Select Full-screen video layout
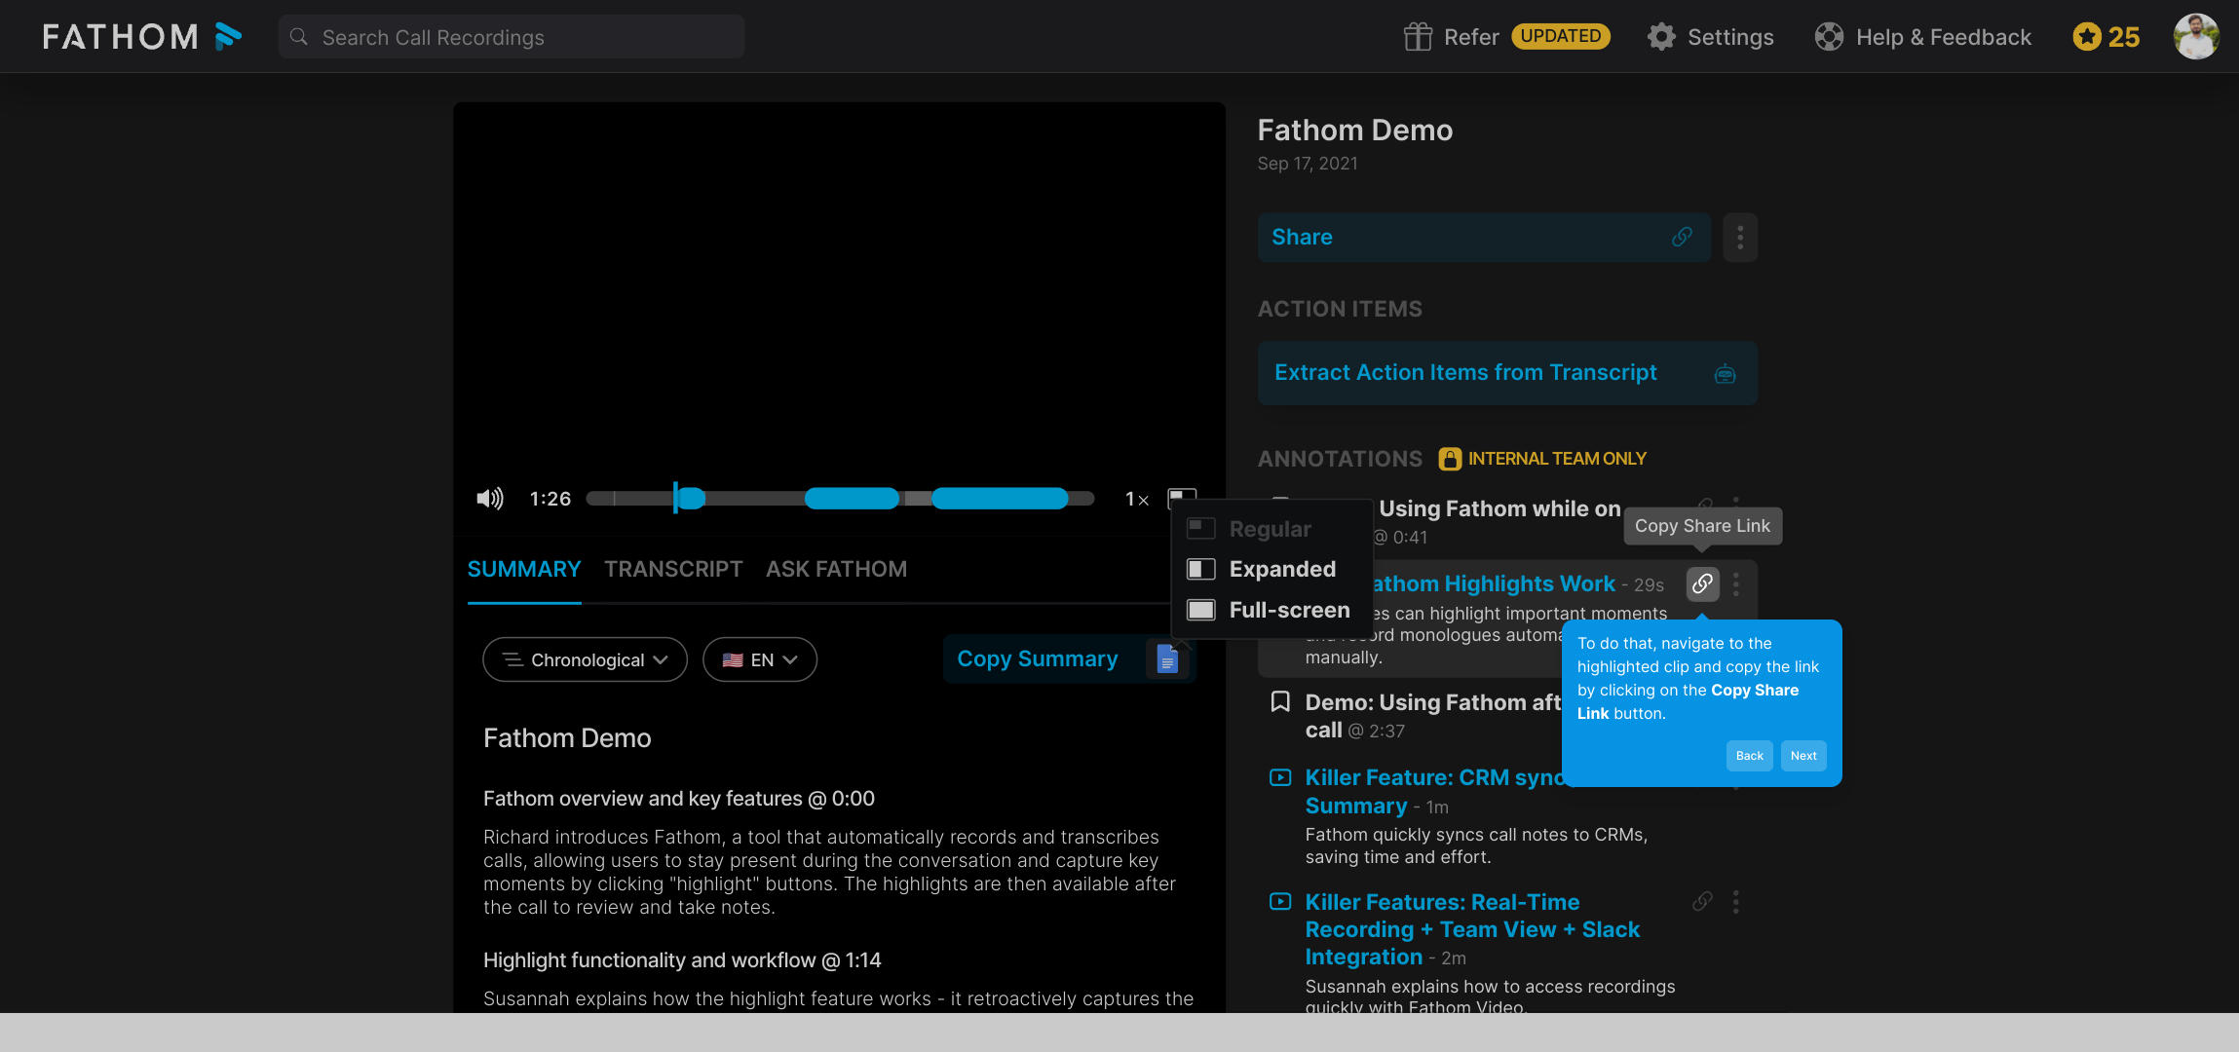This screenshot has height=1052, width=2239. (1271, 610)
